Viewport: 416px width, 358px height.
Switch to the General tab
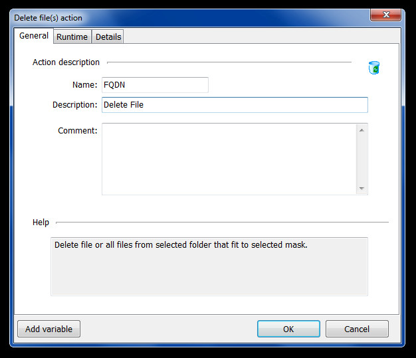(34, 36)
